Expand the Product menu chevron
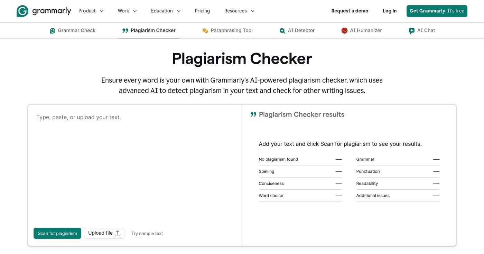The width and height of the screenshot is (484, 254). click(x=102, y=11)
